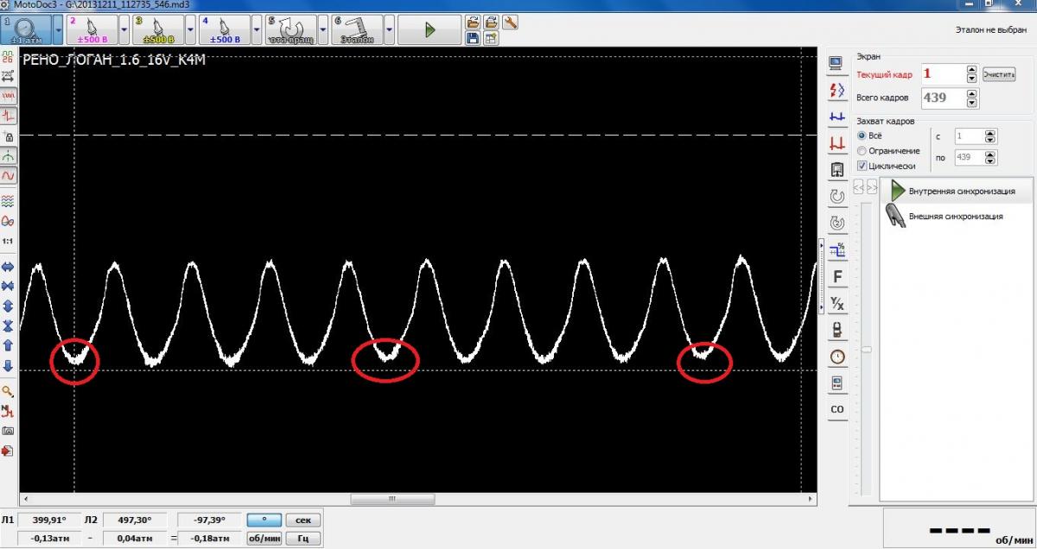Select channel 2 probe ±500 В
Screen dimensions: 1037x549
(92, 30)
